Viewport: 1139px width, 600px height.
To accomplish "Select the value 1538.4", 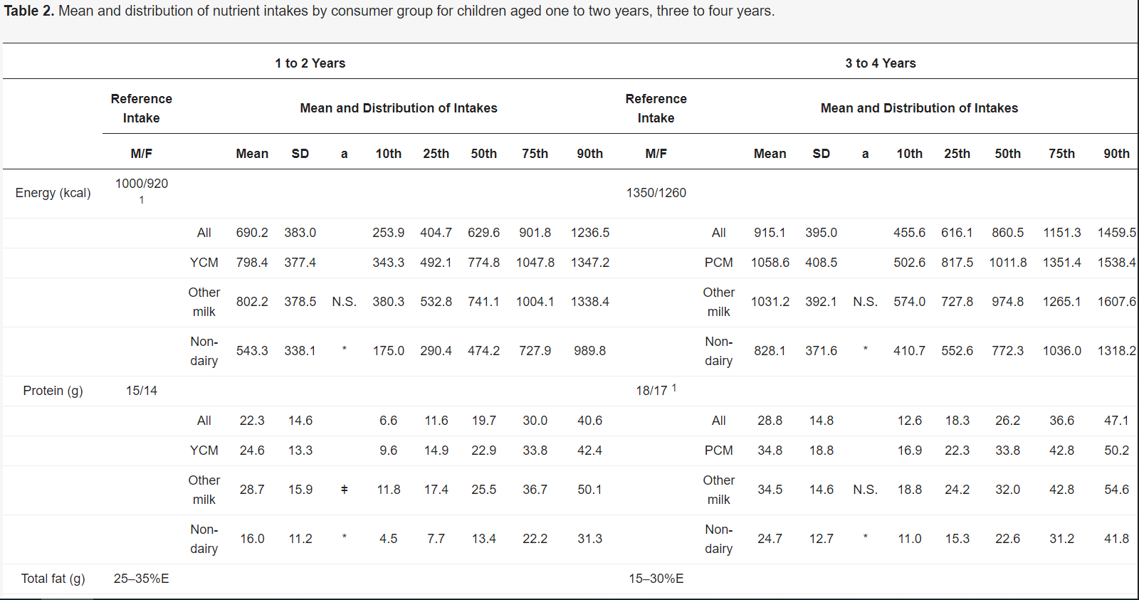I will pyautogui.click(x=1117, y=263).
